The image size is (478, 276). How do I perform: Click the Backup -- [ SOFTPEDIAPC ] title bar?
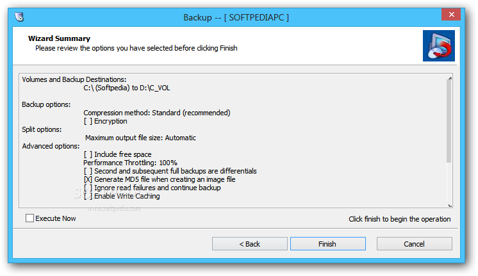236,17
